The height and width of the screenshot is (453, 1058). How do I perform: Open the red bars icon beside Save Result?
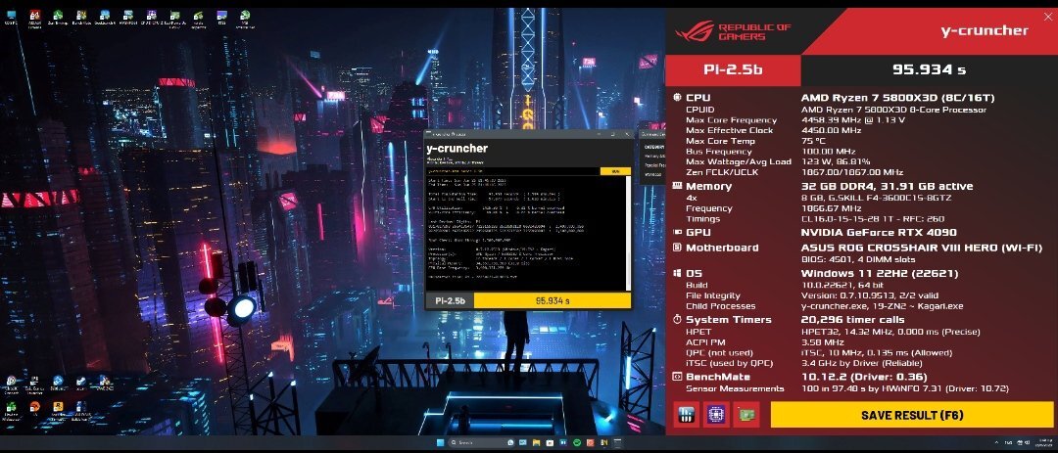point(686,415)
